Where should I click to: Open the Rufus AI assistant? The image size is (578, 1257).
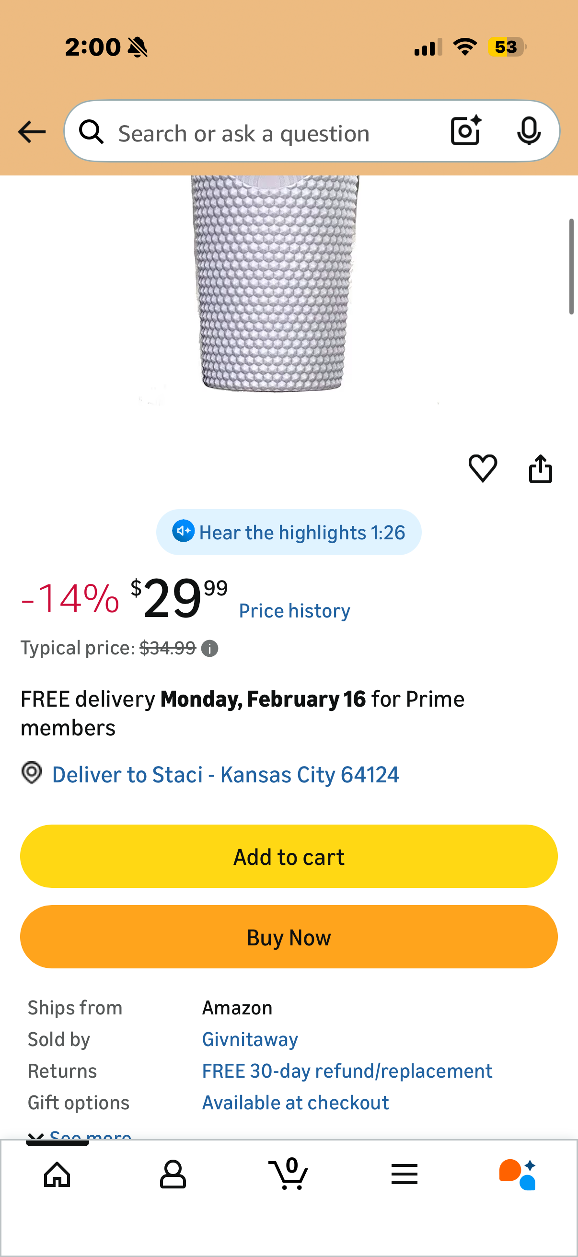click(520, 1175)
